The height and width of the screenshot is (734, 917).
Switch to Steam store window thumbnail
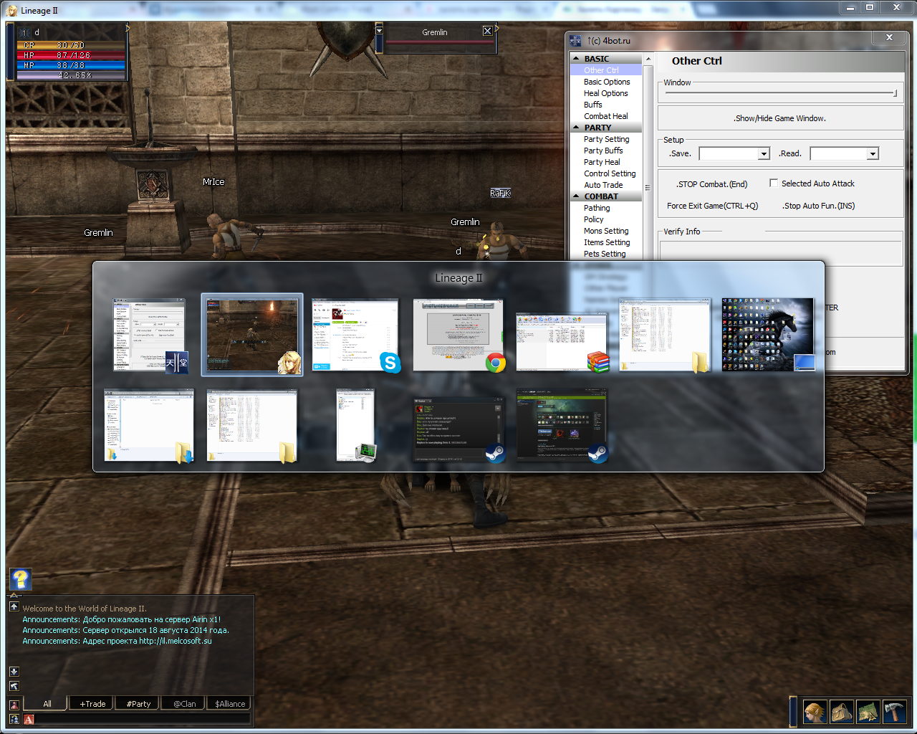[x=562, y=426]
